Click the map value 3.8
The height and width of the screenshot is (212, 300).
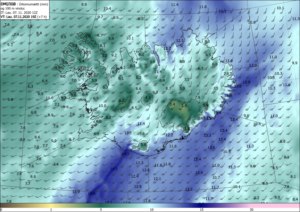click(187, 129)
